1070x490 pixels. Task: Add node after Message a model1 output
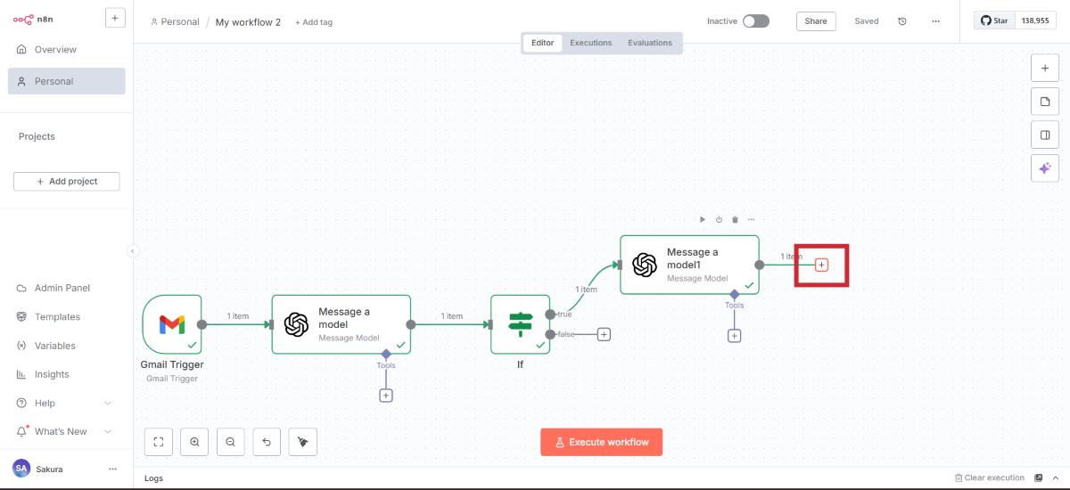822,265
